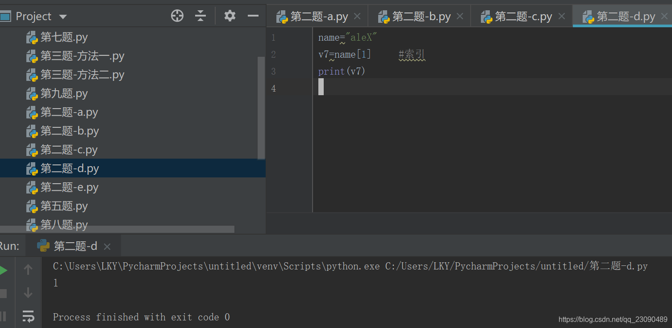This screenshot has width=672, height=328.
Task: Click Project tree horizontal scrollbar
Action: tap(117, 229)
